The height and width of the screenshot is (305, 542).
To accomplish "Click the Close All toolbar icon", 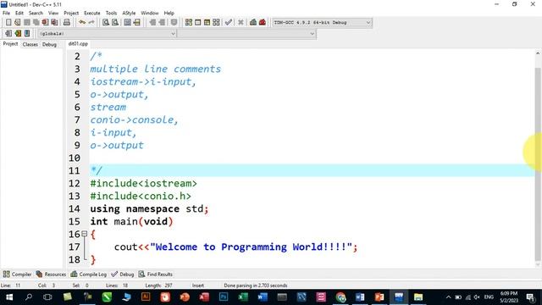I will [x=54, y=23].
